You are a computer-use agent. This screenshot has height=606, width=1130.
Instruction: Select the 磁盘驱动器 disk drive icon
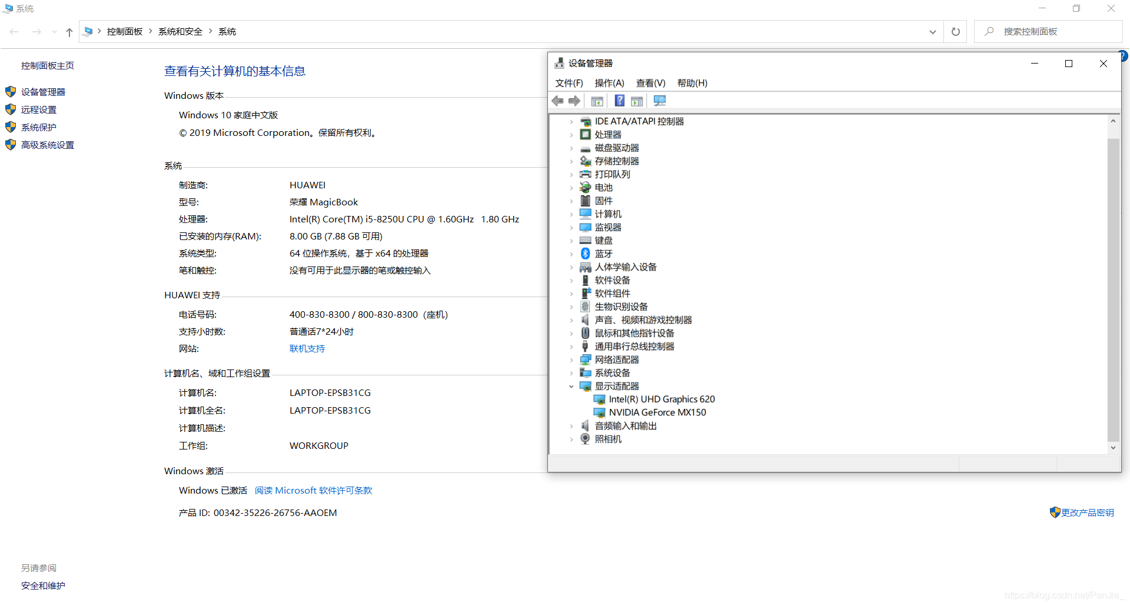click(x=585, y=148)
